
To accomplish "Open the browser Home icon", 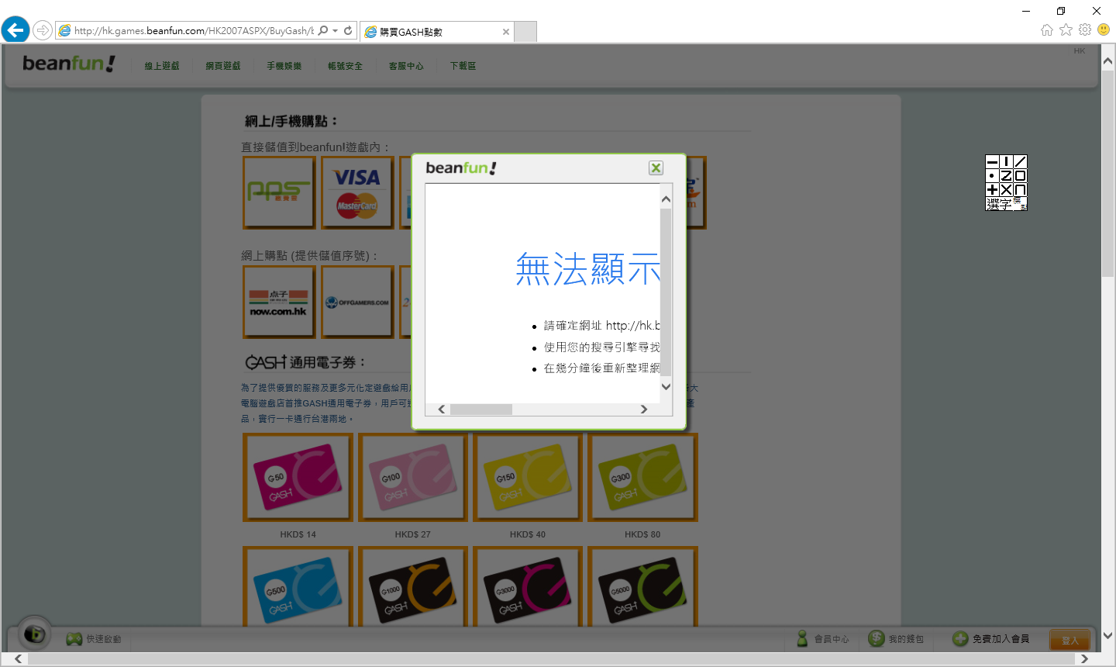I will pos(1047,30).
